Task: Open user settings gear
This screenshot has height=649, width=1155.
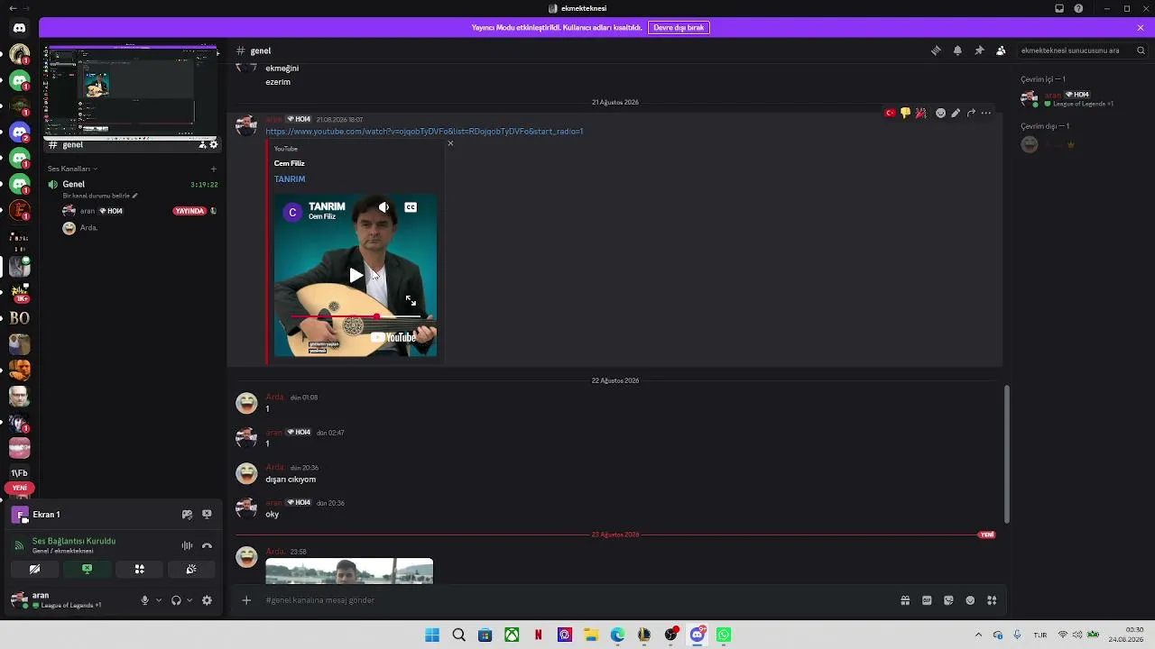Action: pos(207,600)
